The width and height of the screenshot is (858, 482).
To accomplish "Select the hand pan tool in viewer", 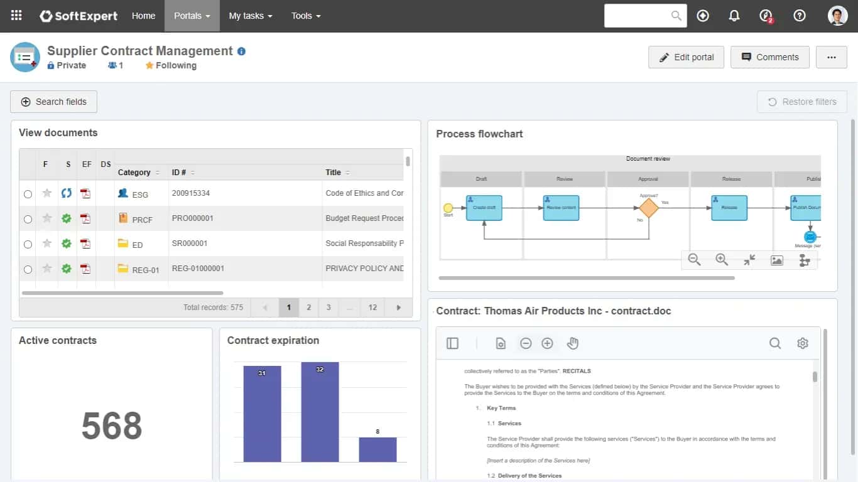I will click(572, 343).
